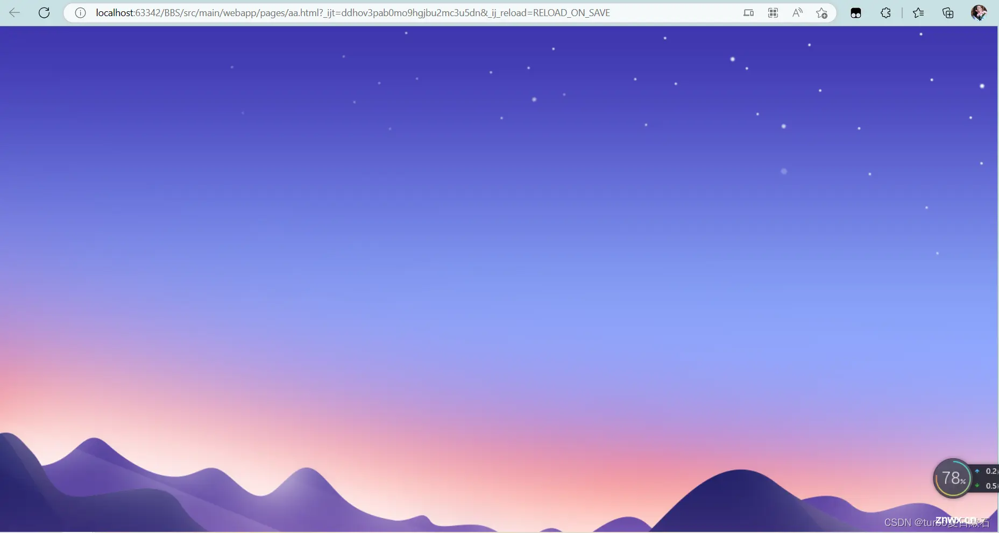Open the Extensions puzzle piece menu
Viewport: 999px width, 533px height.
pyautogui.click(x=885, y=13)
